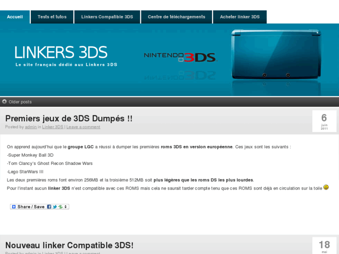Open the post Premiers jeux de 3DS Dumpés

click(x=69, y=118)
